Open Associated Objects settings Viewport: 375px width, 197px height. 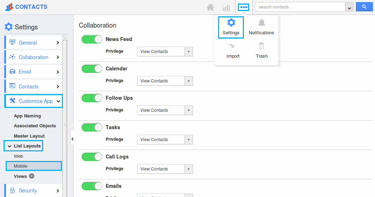tap(35, 126)
